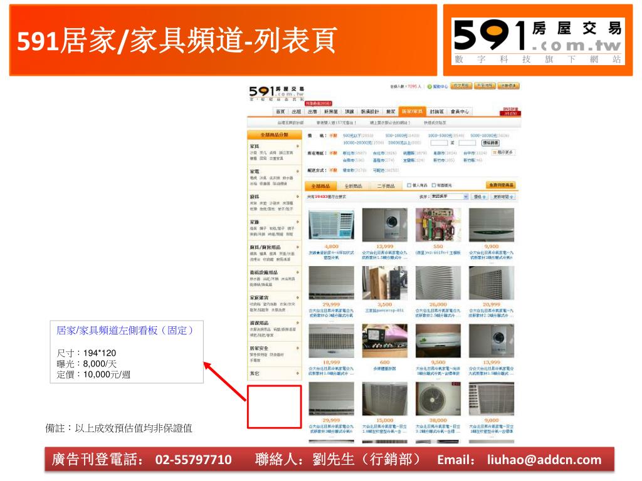Open the product thumbnail priced 26,000
The height and width of the screenshot is (481, 642).
coord(438,283)
